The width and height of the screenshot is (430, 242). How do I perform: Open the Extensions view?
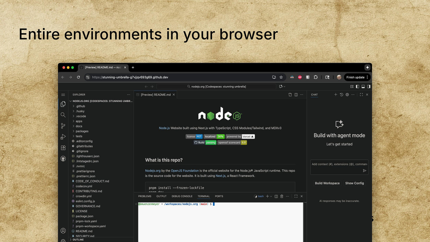click(63, 148)
